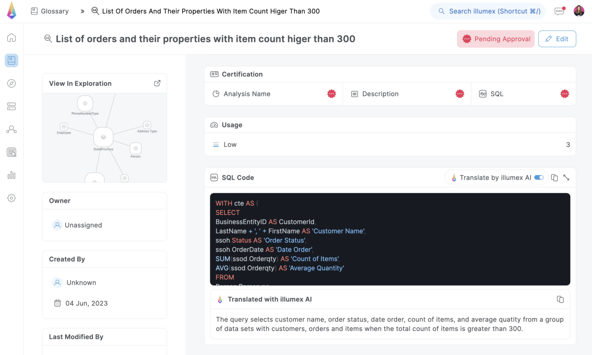Screen dimensions: 592x355
Task: Expand the SQL code view with the diagonal arrows
Action: [566, 177]
